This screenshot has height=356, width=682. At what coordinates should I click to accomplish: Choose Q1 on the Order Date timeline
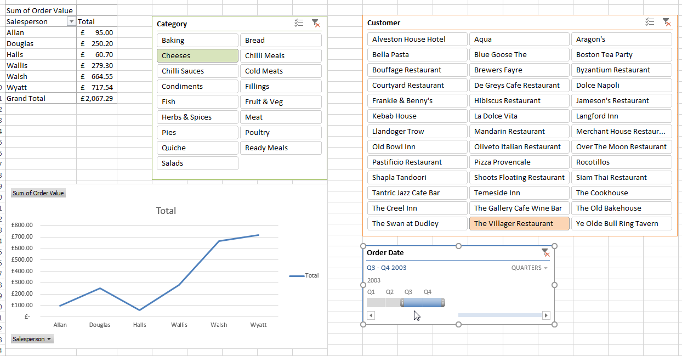click(376, 303)
